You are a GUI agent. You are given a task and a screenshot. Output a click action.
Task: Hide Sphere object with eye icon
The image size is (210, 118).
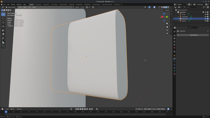[205, 21]
